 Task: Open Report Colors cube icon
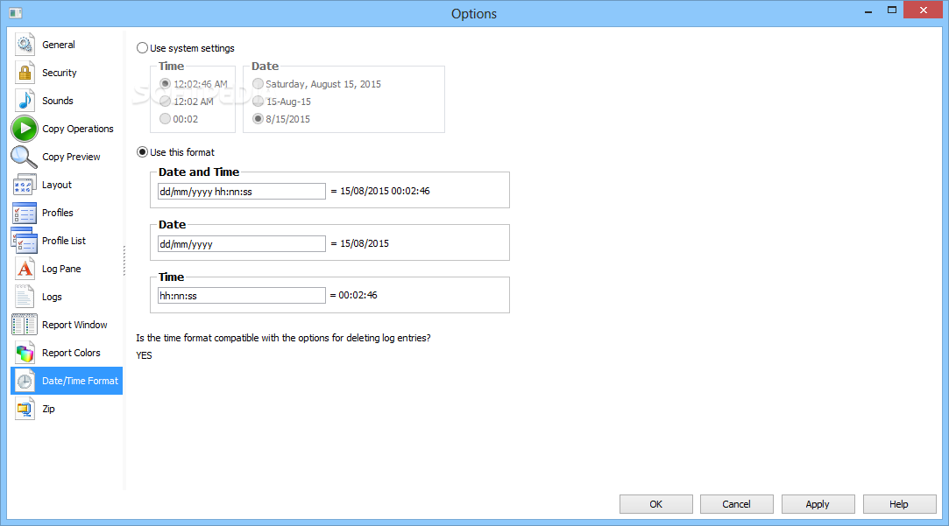click(x=25, y=353)
